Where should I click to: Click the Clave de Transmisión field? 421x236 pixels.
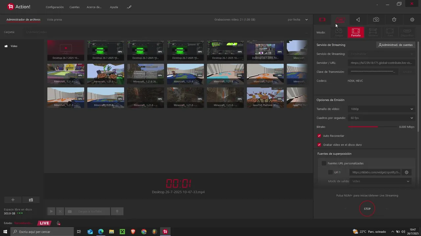click(x=373, y=72)
